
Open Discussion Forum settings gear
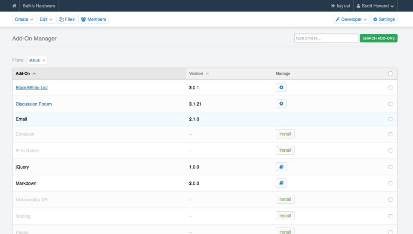[281, 104]
